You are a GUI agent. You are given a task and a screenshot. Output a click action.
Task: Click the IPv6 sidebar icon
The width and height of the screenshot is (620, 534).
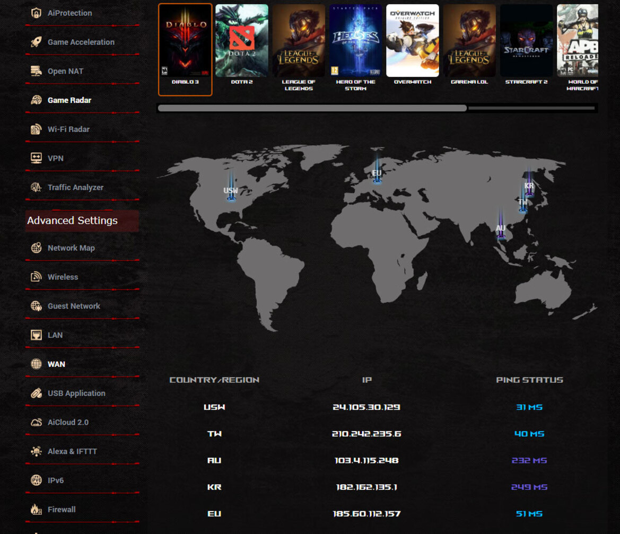pyautogui.click(x=37, y=480)
